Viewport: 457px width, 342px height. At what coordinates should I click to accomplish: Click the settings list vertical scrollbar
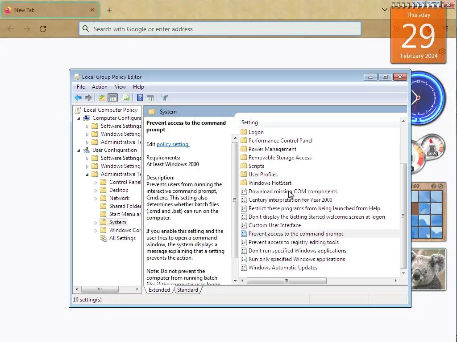click(x=403, y=216)
